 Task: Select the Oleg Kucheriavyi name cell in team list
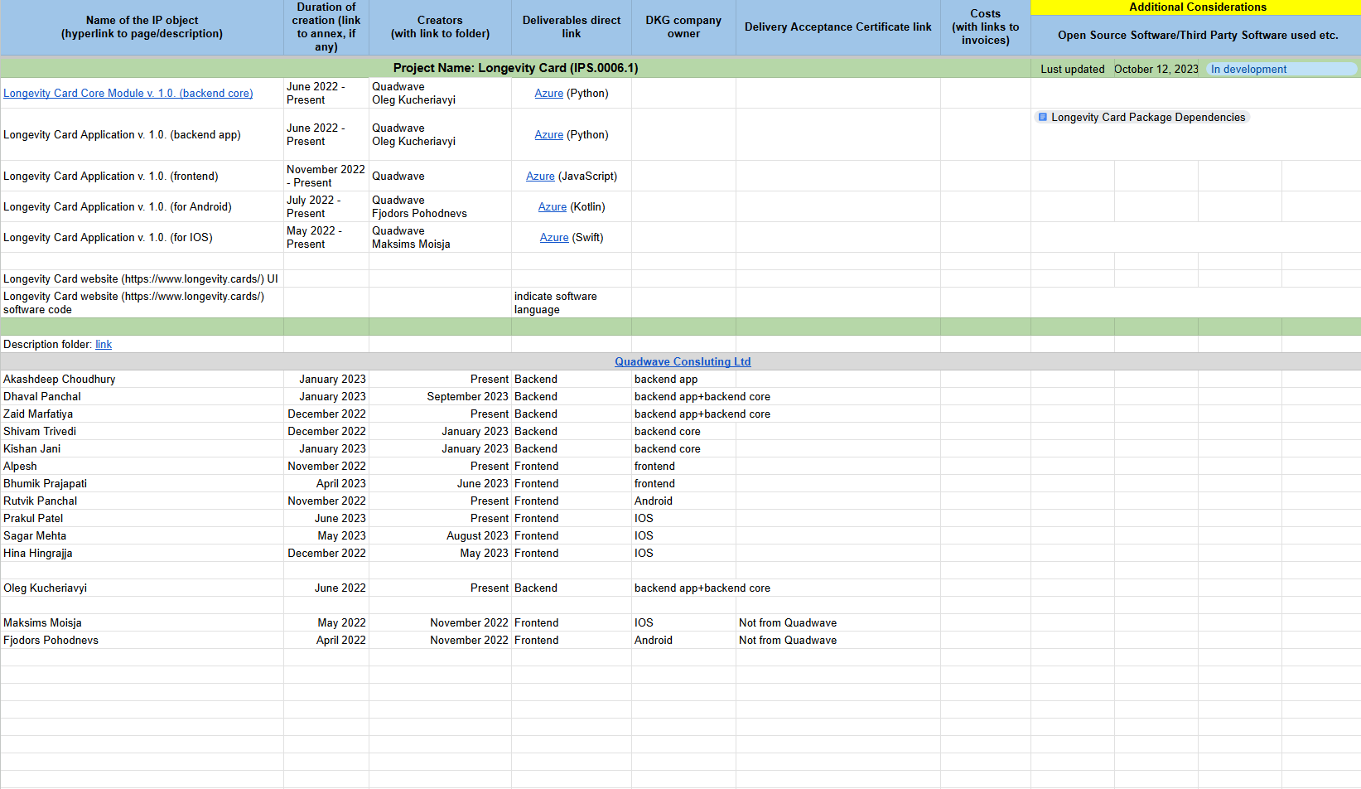click(46, 588)
